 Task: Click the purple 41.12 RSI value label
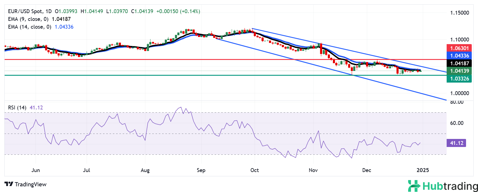coord(456,143)
